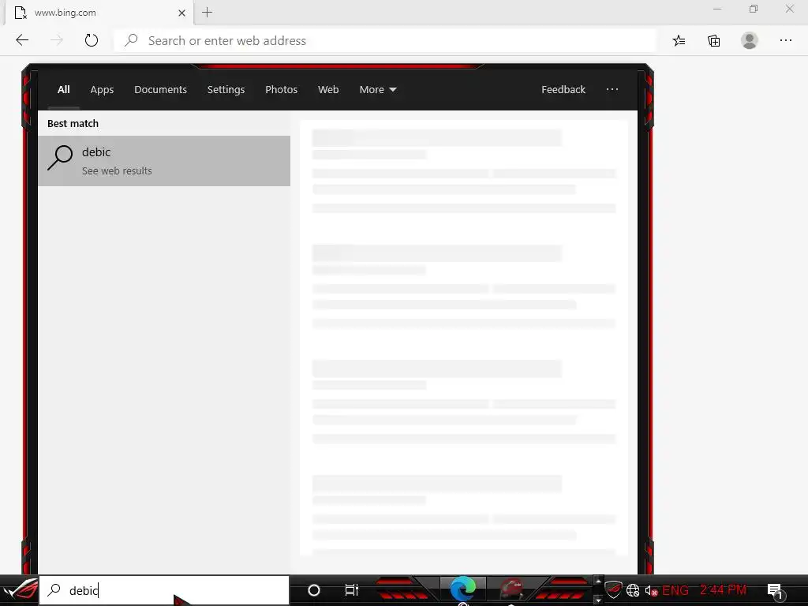Restore down the Edge browser window

(x=754, y=9)
